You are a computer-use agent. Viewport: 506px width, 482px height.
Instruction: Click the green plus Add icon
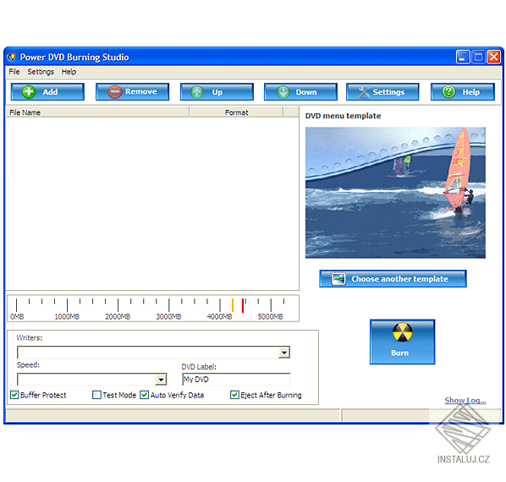click(x=29, y=92)
